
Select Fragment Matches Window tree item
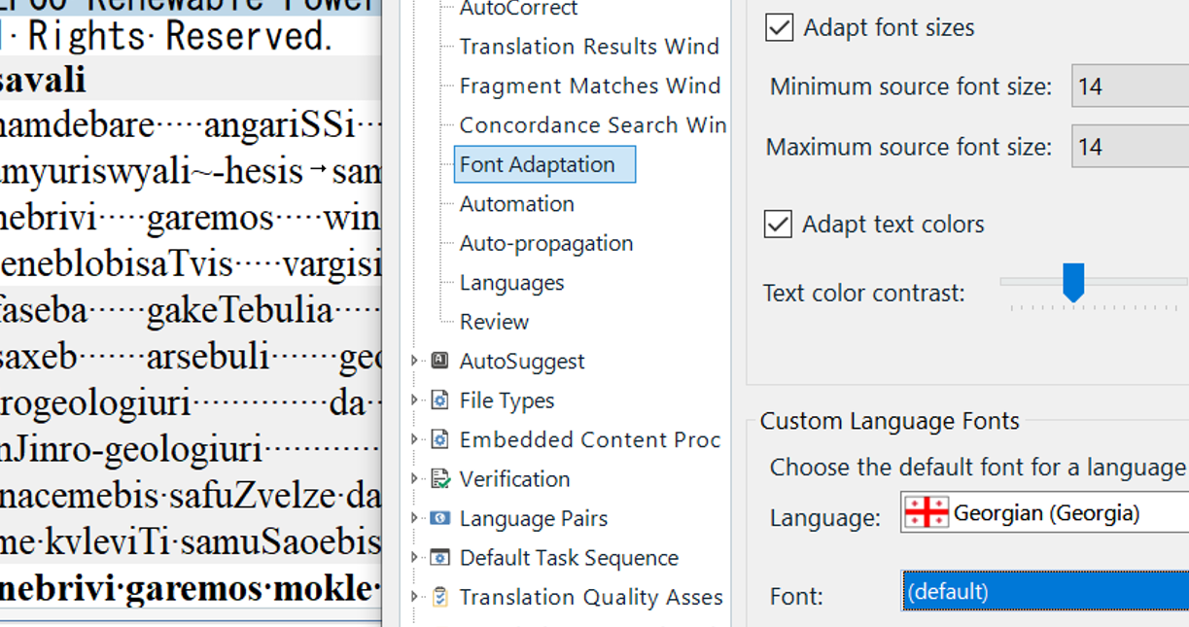pos(590,86)
